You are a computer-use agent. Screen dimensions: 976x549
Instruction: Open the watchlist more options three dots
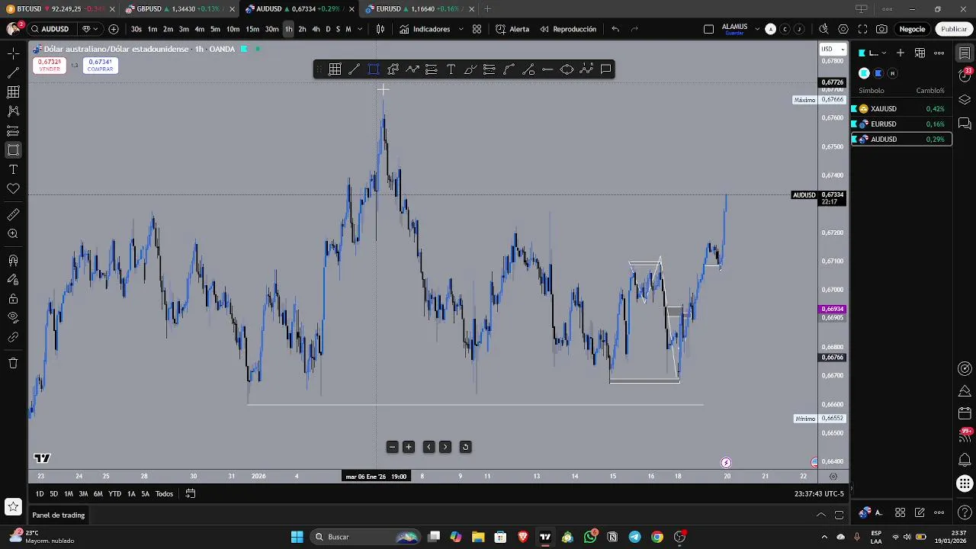[x=939, y=53]
